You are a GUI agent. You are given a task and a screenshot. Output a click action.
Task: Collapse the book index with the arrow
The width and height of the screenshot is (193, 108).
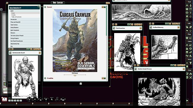(42, 6)
